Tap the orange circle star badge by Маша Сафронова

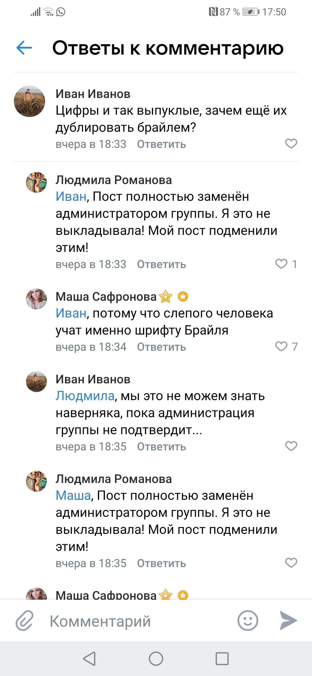[183, 296]
